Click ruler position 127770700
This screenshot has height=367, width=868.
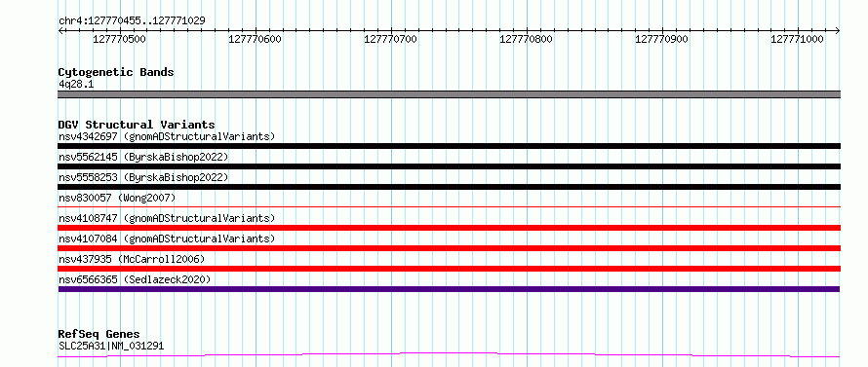391,39
